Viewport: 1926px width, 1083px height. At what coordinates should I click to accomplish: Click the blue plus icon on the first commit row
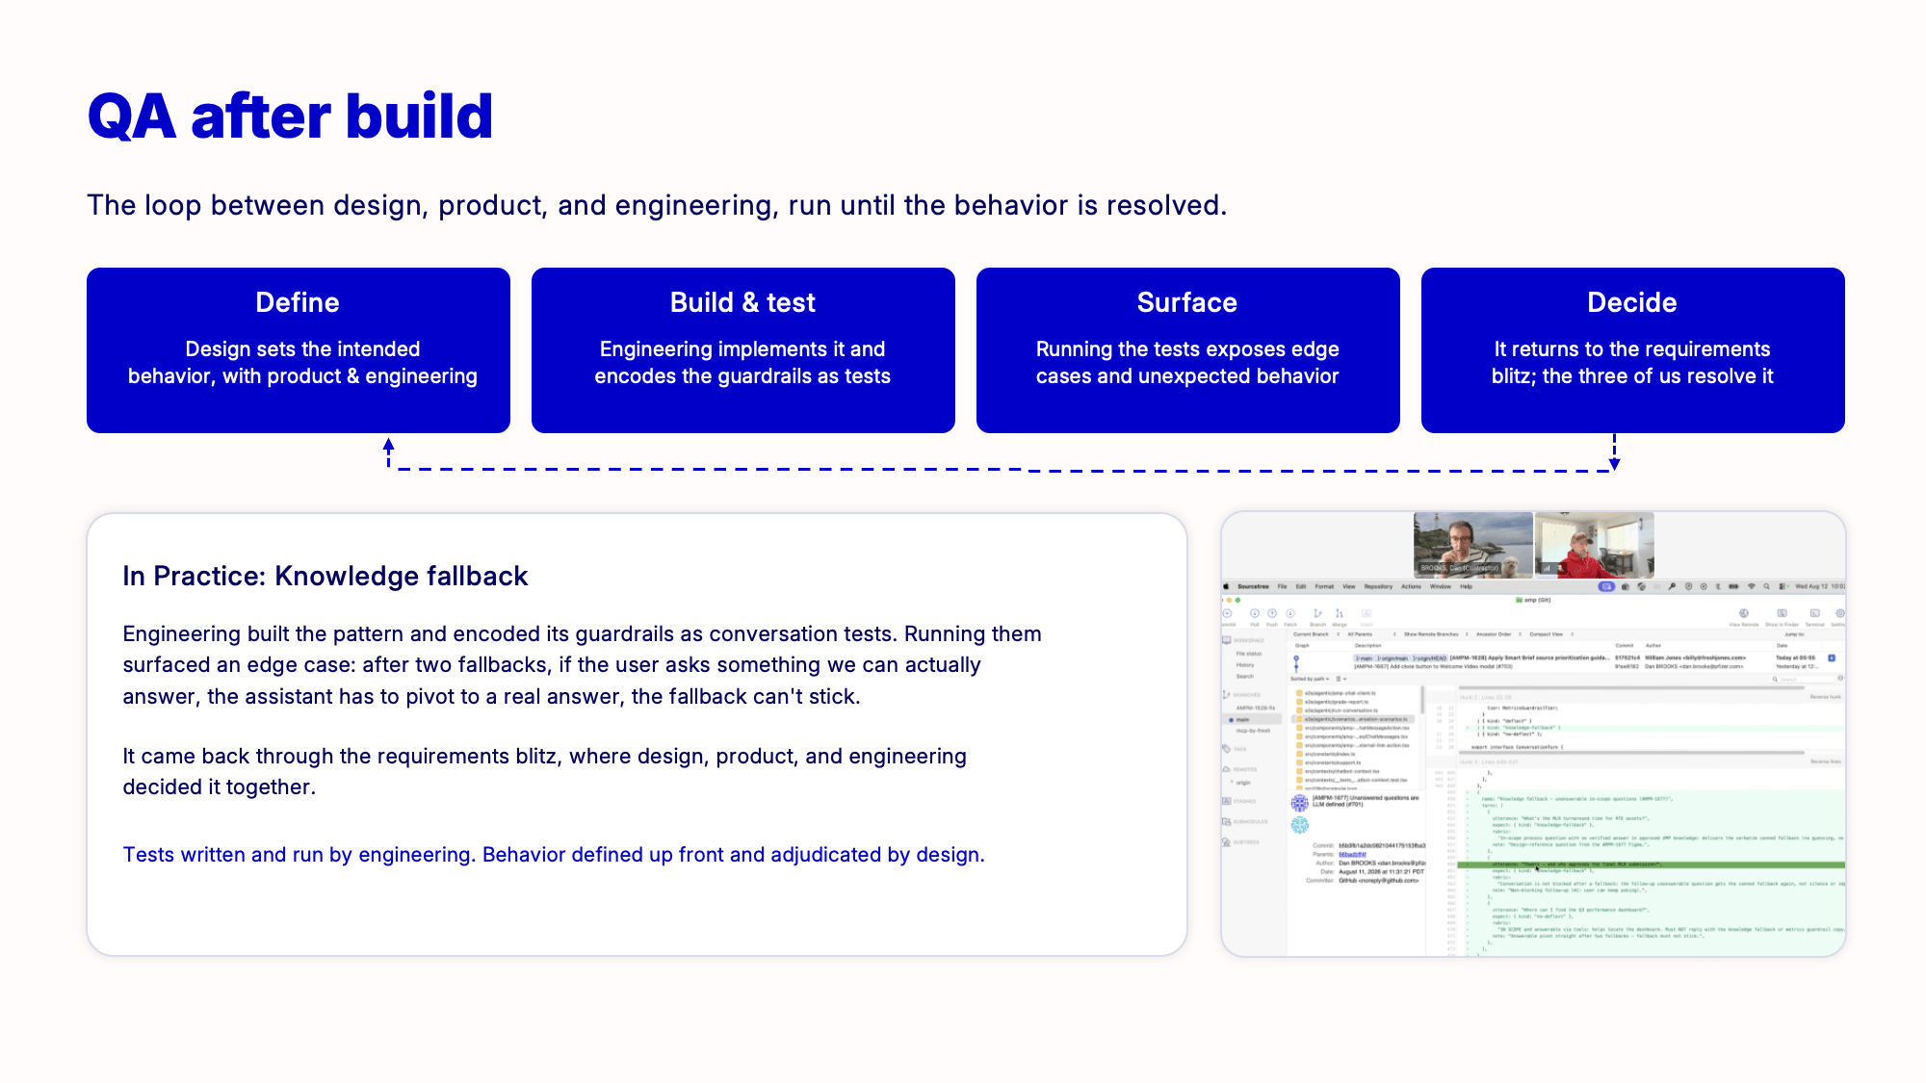point(1832,658)
